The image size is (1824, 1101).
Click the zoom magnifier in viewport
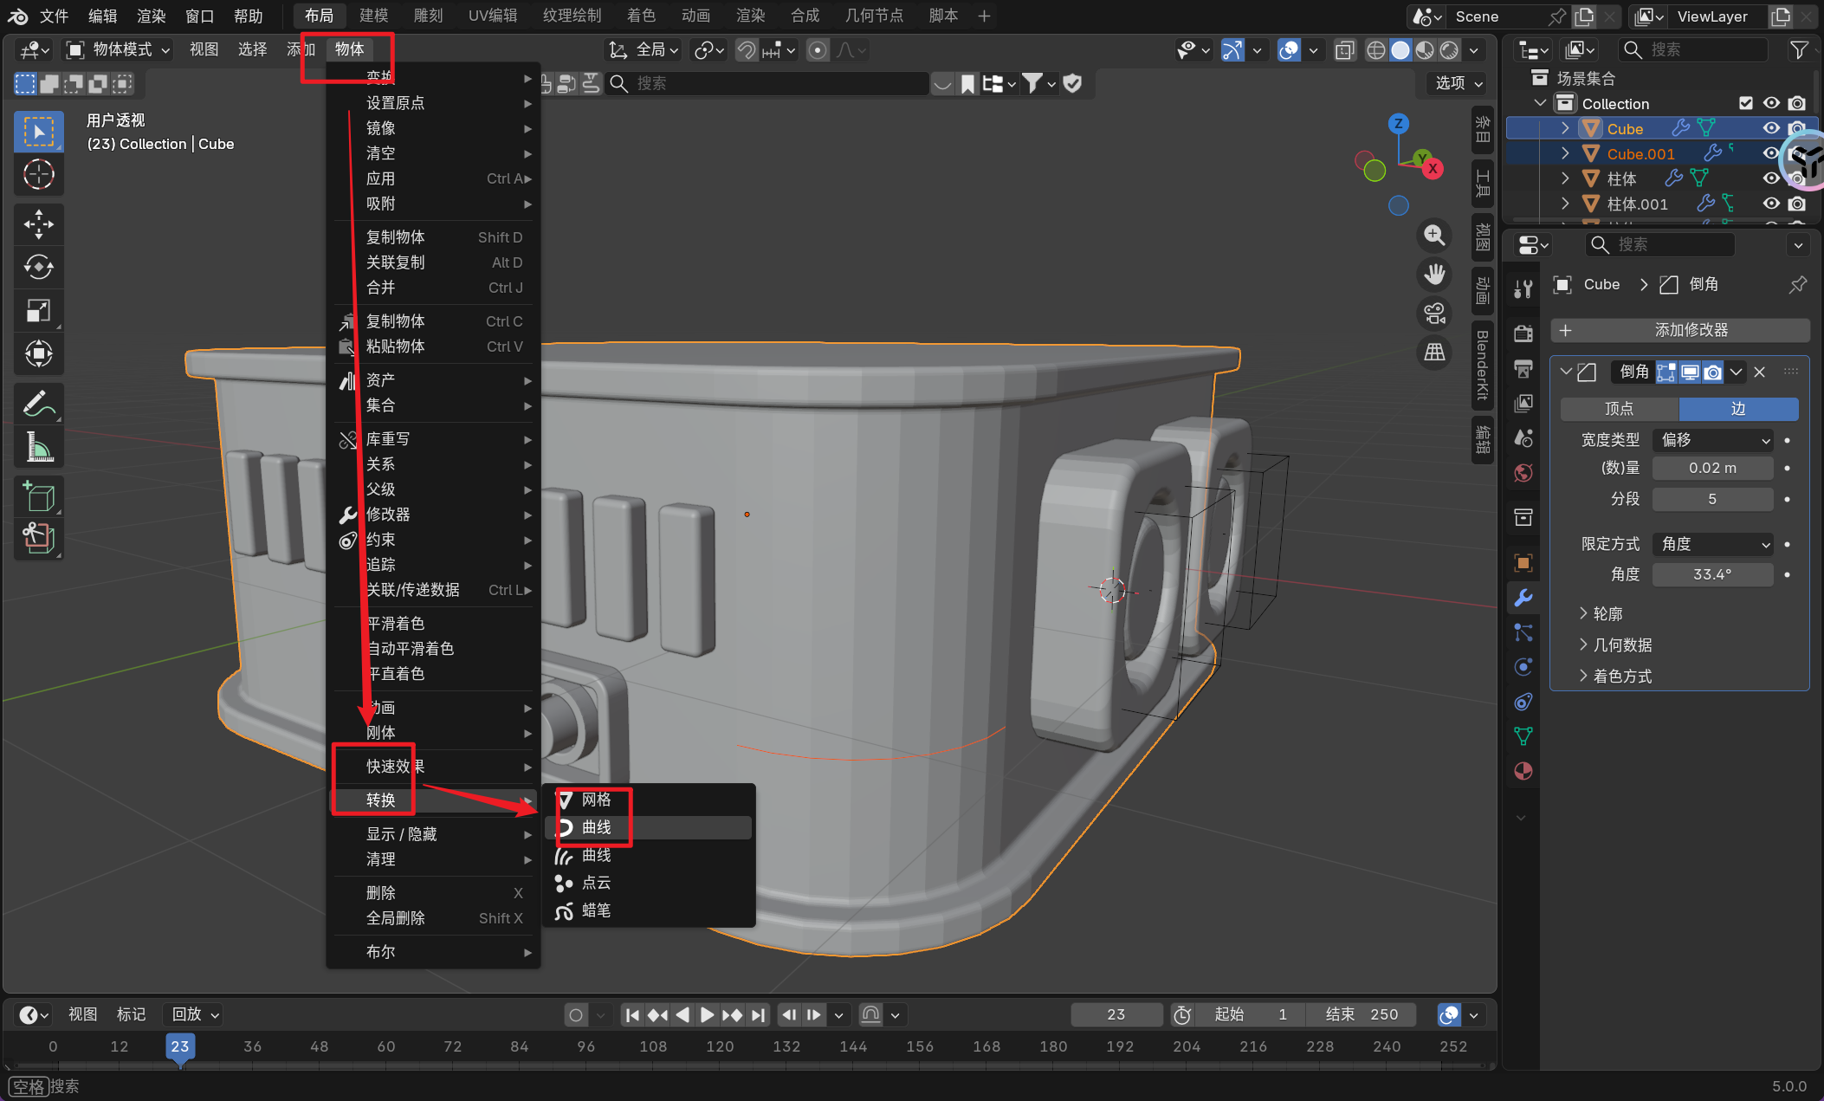pos(1434,235)
